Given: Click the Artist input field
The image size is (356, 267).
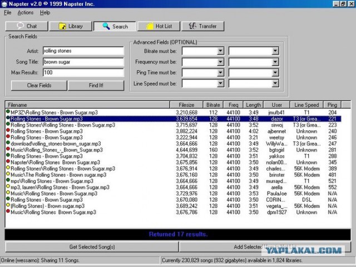Looking at the screenshot, I should tap(83, 51).
